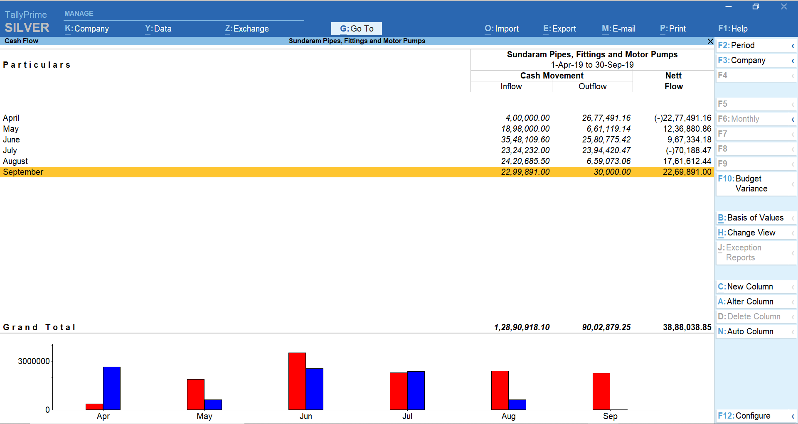Add a New Column to the report
This screenshot has height=424, width=798.
point(745,287)
